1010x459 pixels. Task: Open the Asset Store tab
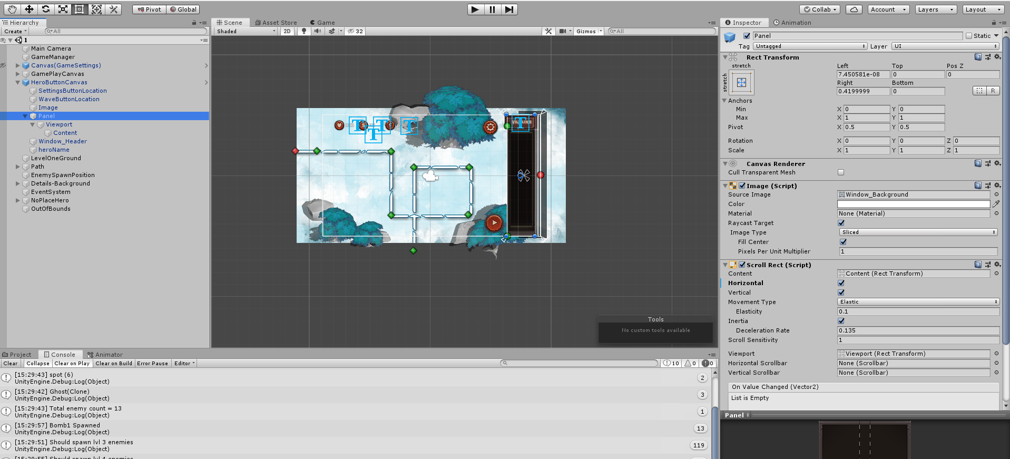click(276, 23)
